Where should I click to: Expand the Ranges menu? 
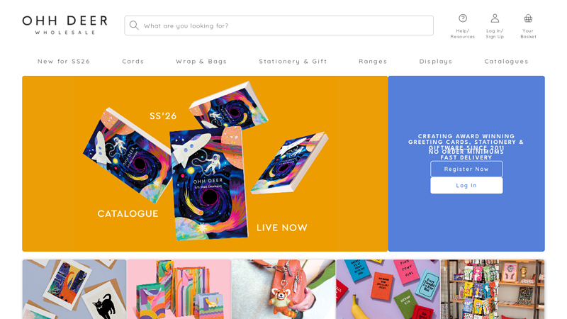click(373, 62)
